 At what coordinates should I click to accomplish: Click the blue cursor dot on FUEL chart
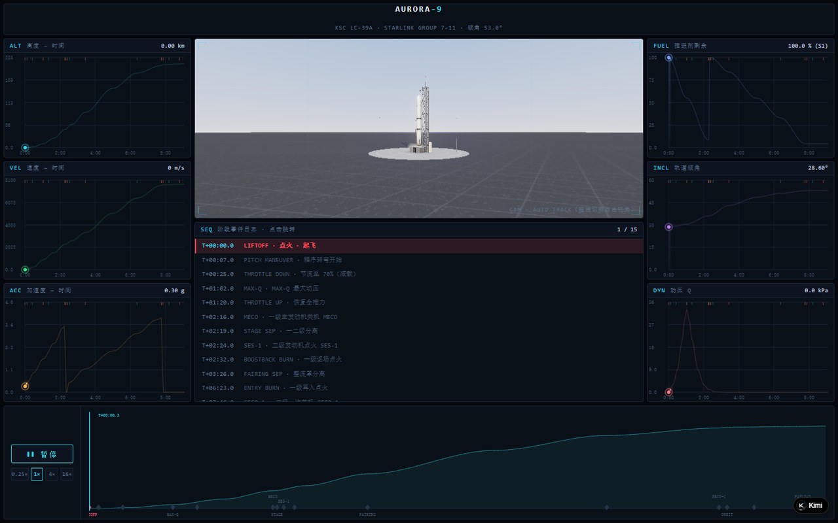pos(668,58)
